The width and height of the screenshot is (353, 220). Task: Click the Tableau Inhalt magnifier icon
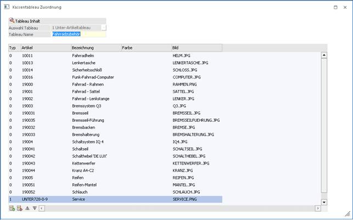tap(12, 21)
